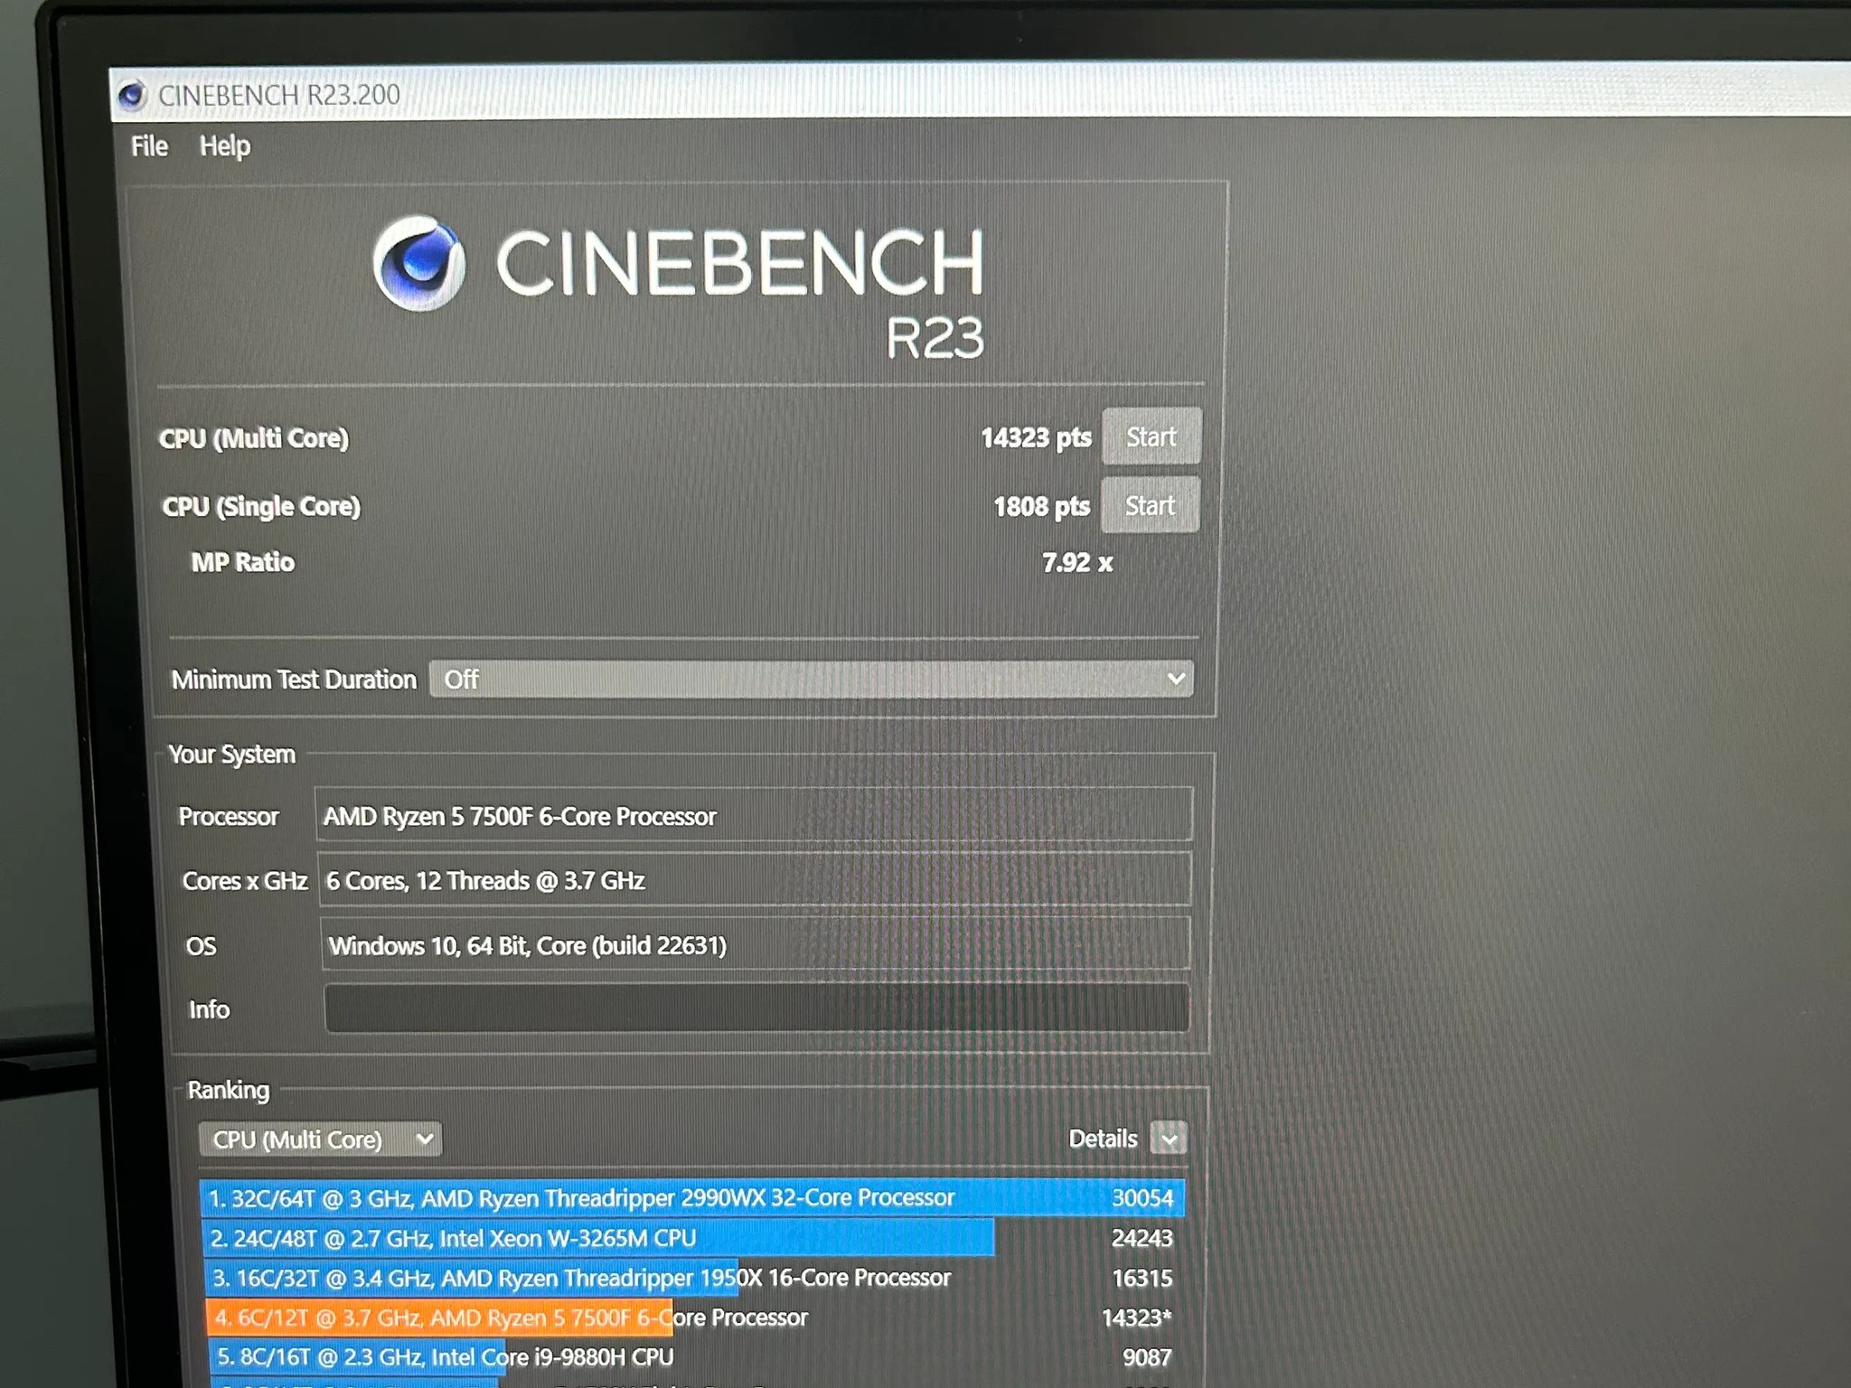Open the Help menu
Viewport: 1851px width, 1388px height.
pyautogui.click(x=225, y=146)
